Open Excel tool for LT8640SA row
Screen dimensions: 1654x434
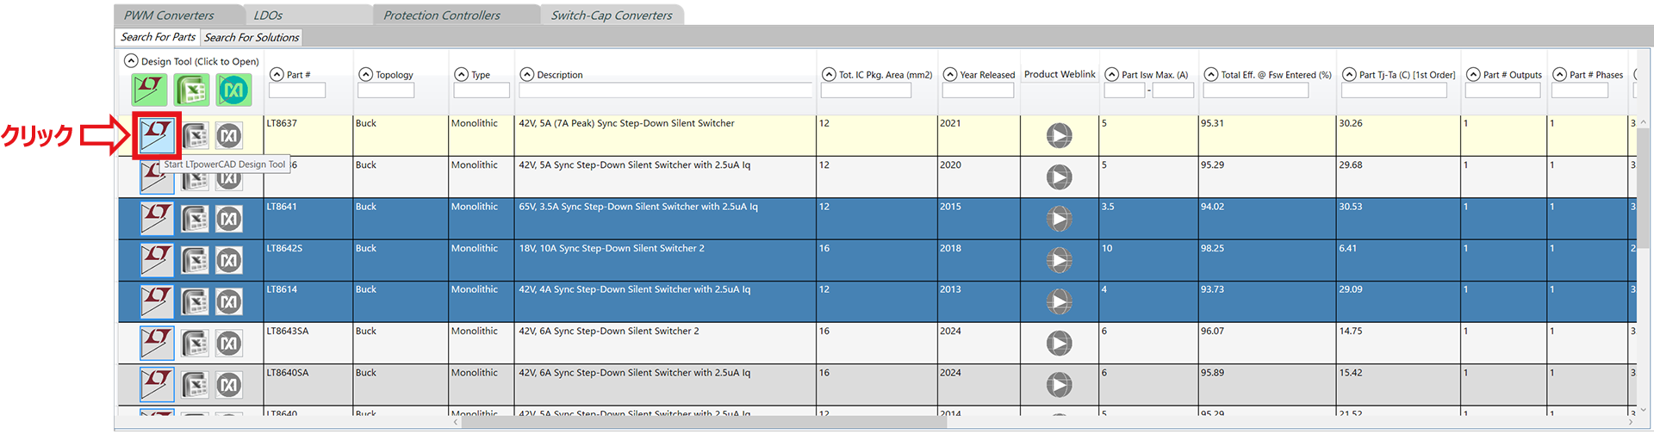point(195,385)
